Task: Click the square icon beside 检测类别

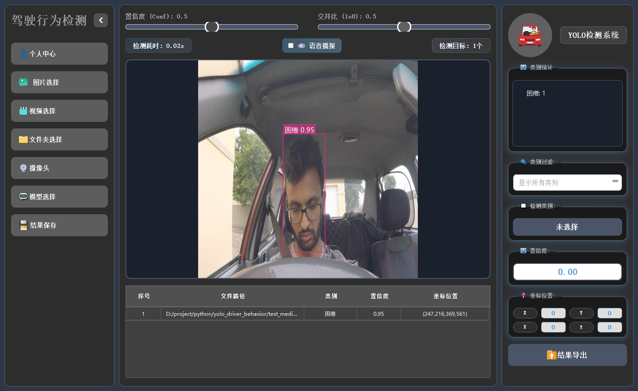Action: (x=523, y=206)
